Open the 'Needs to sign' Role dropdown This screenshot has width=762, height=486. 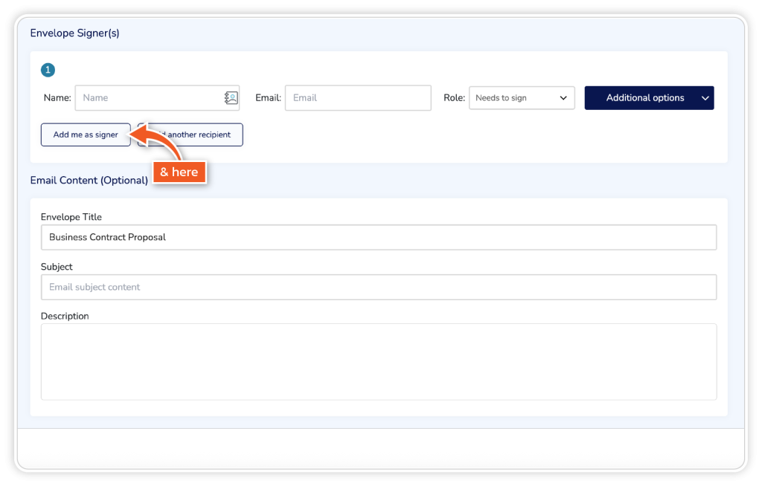tap(521, 98)
